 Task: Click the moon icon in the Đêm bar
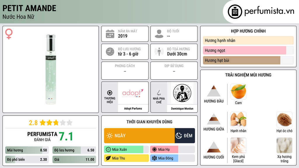click(x=179, y=136)
